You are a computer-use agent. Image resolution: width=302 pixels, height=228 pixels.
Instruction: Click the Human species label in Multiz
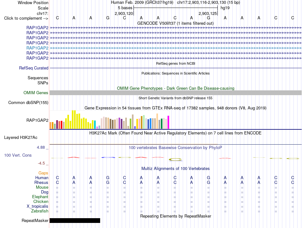42,178
